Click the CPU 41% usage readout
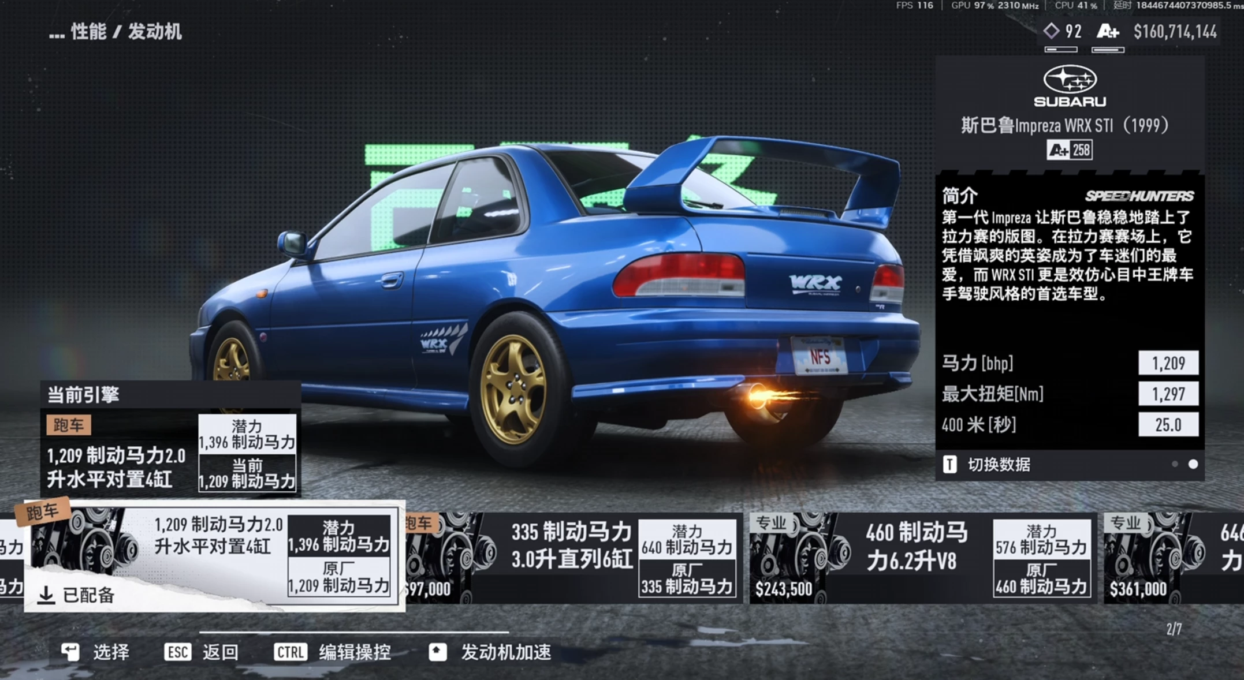The image size is (1244, 680). (x=1076, y=5)
